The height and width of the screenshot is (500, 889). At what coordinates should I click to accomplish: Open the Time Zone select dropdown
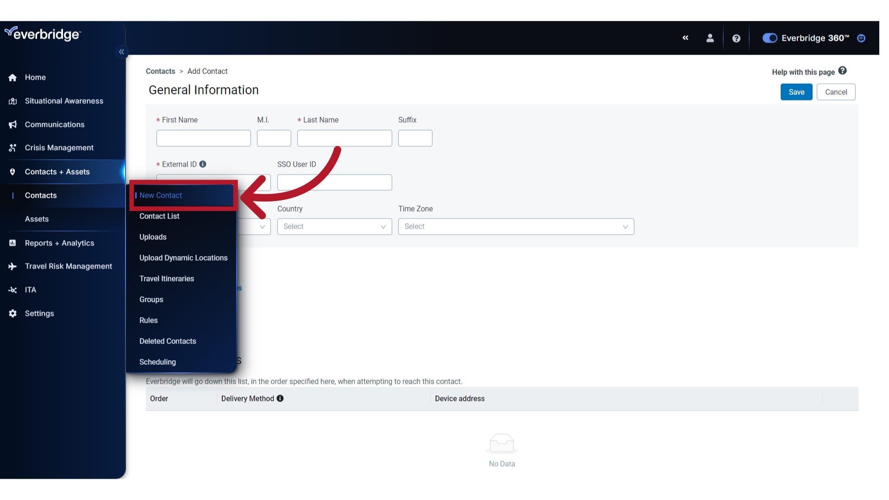(516, 226)
